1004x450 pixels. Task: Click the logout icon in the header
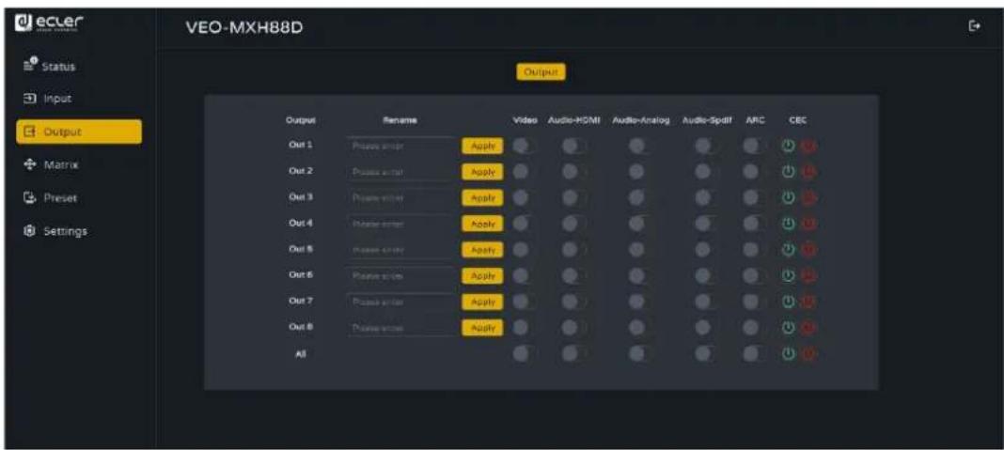point(975,25)
